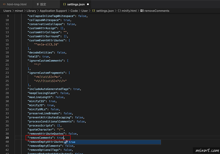The image size is (220, 154).
Task: Click line number 23 in the gutter
Action: [7, 73]
